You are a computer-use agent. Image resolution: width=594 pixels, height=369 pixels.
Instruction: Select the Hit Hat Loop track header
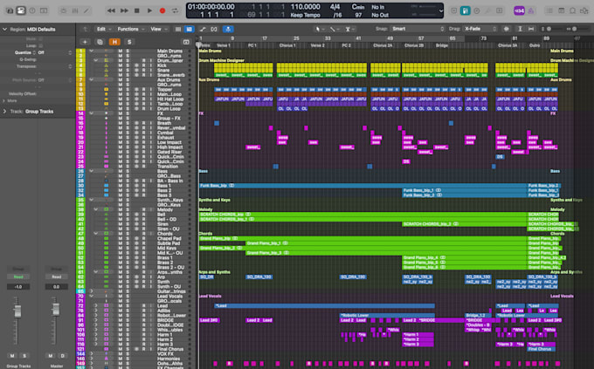click(170, 99)
